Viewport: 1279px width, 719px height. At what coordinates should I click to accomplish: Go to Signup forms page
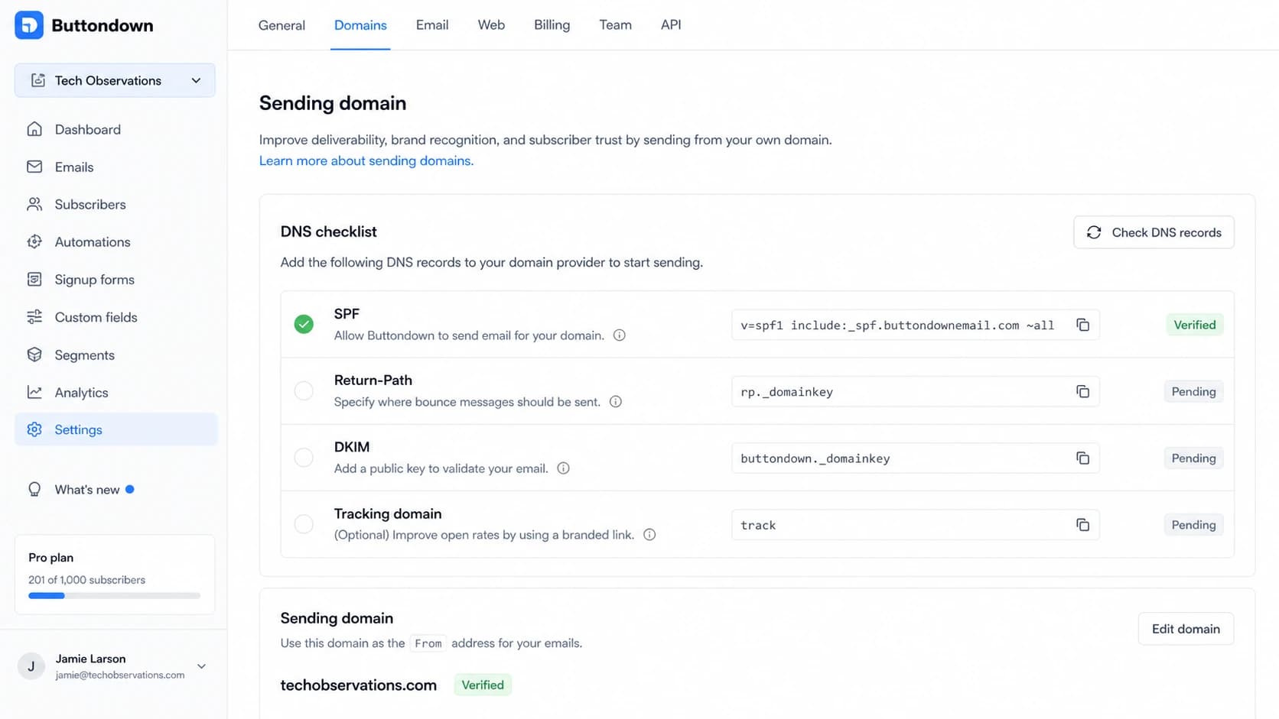tap(116, 279)
